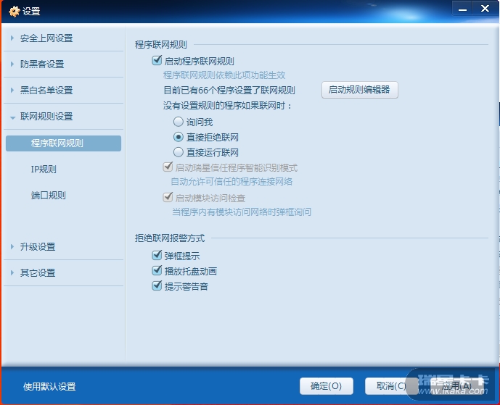Open 联网规则设置 category
The width and height of the screenshot is (500, 405).
(x=46, y=117)
